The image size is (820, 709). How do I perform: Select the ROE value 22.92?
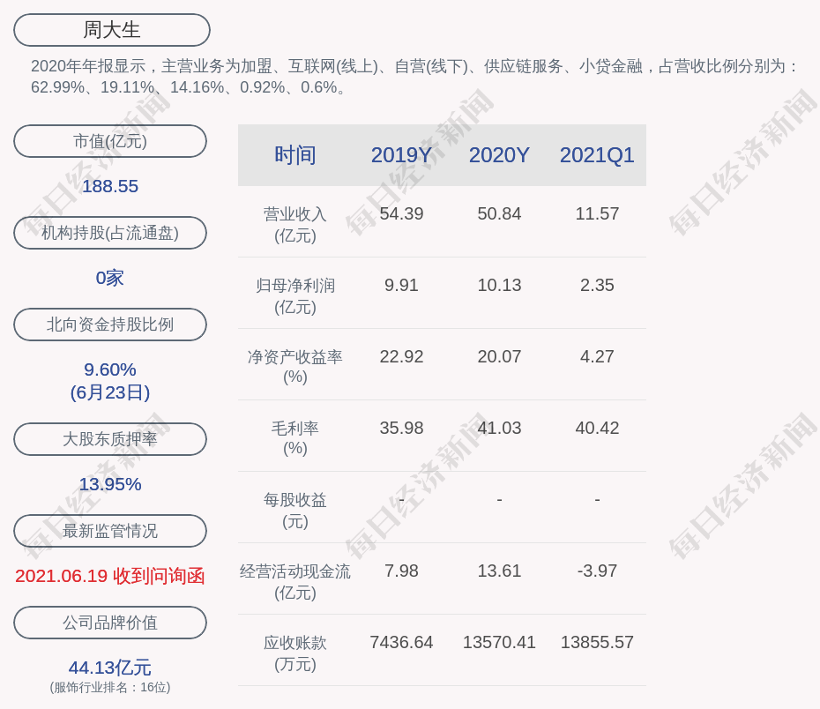pyautogui.click(x=402, y=356)
